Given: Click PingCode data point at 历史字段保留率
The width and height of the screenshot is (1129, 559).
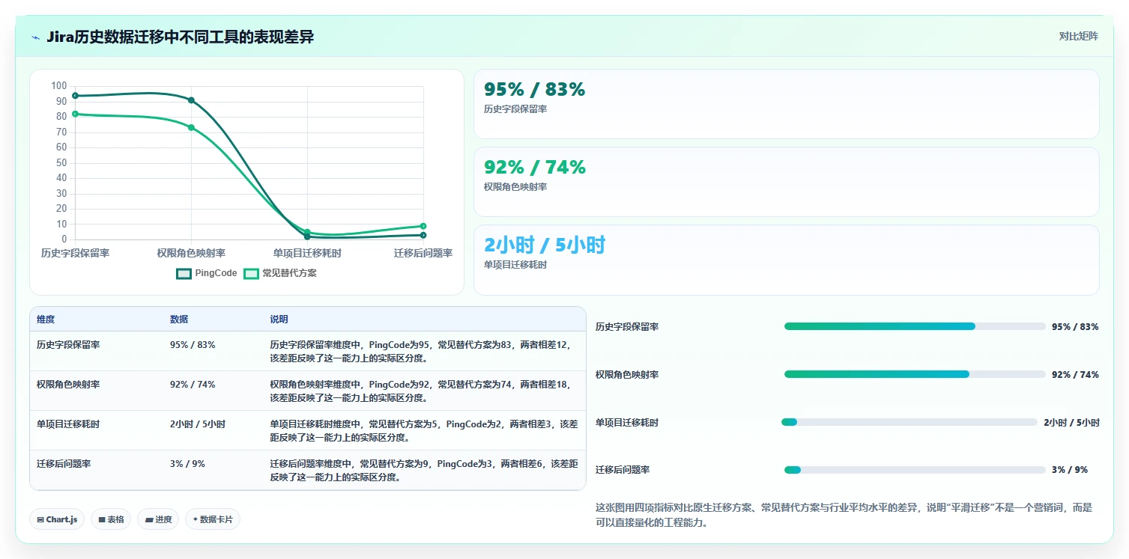Looking at the screenshot, I should pos(75,96).
